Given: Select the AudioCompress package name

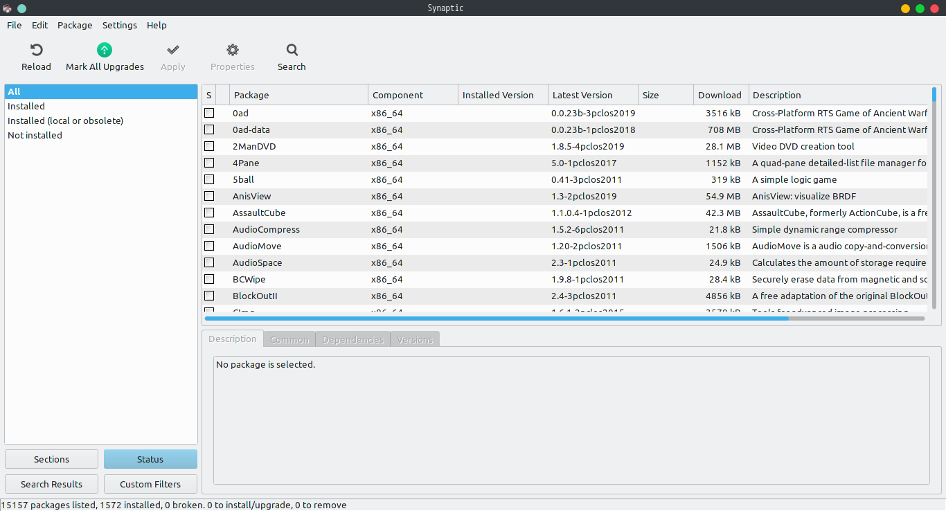Looking at the screenshot, I should (266, 229).
